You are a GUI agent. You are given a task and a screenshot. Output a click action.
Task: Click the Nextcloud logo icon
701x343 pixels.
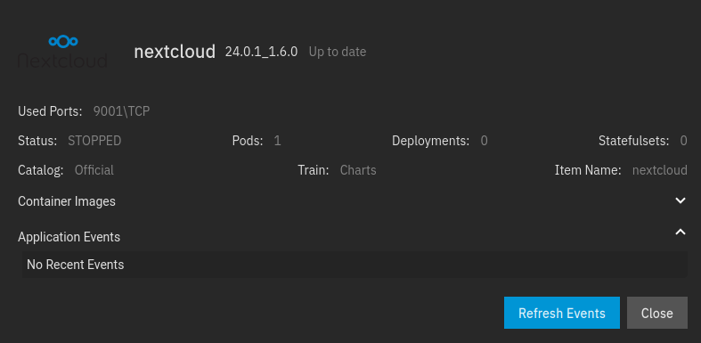pos(62,52)
